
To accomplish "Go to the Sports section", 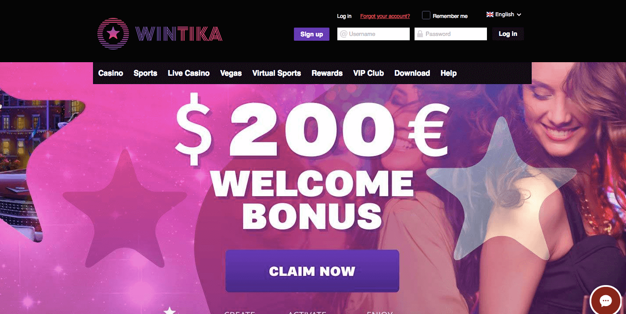I will (x=145, y=73).
